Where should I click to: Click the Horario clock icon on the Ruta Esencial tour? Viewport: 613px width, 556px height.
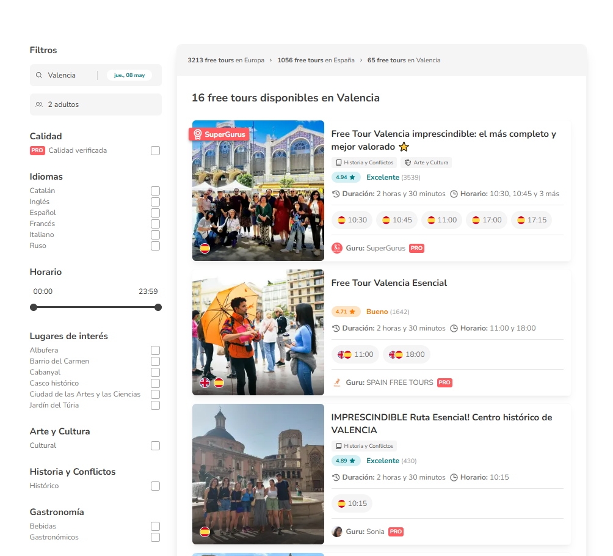point(454,477)
